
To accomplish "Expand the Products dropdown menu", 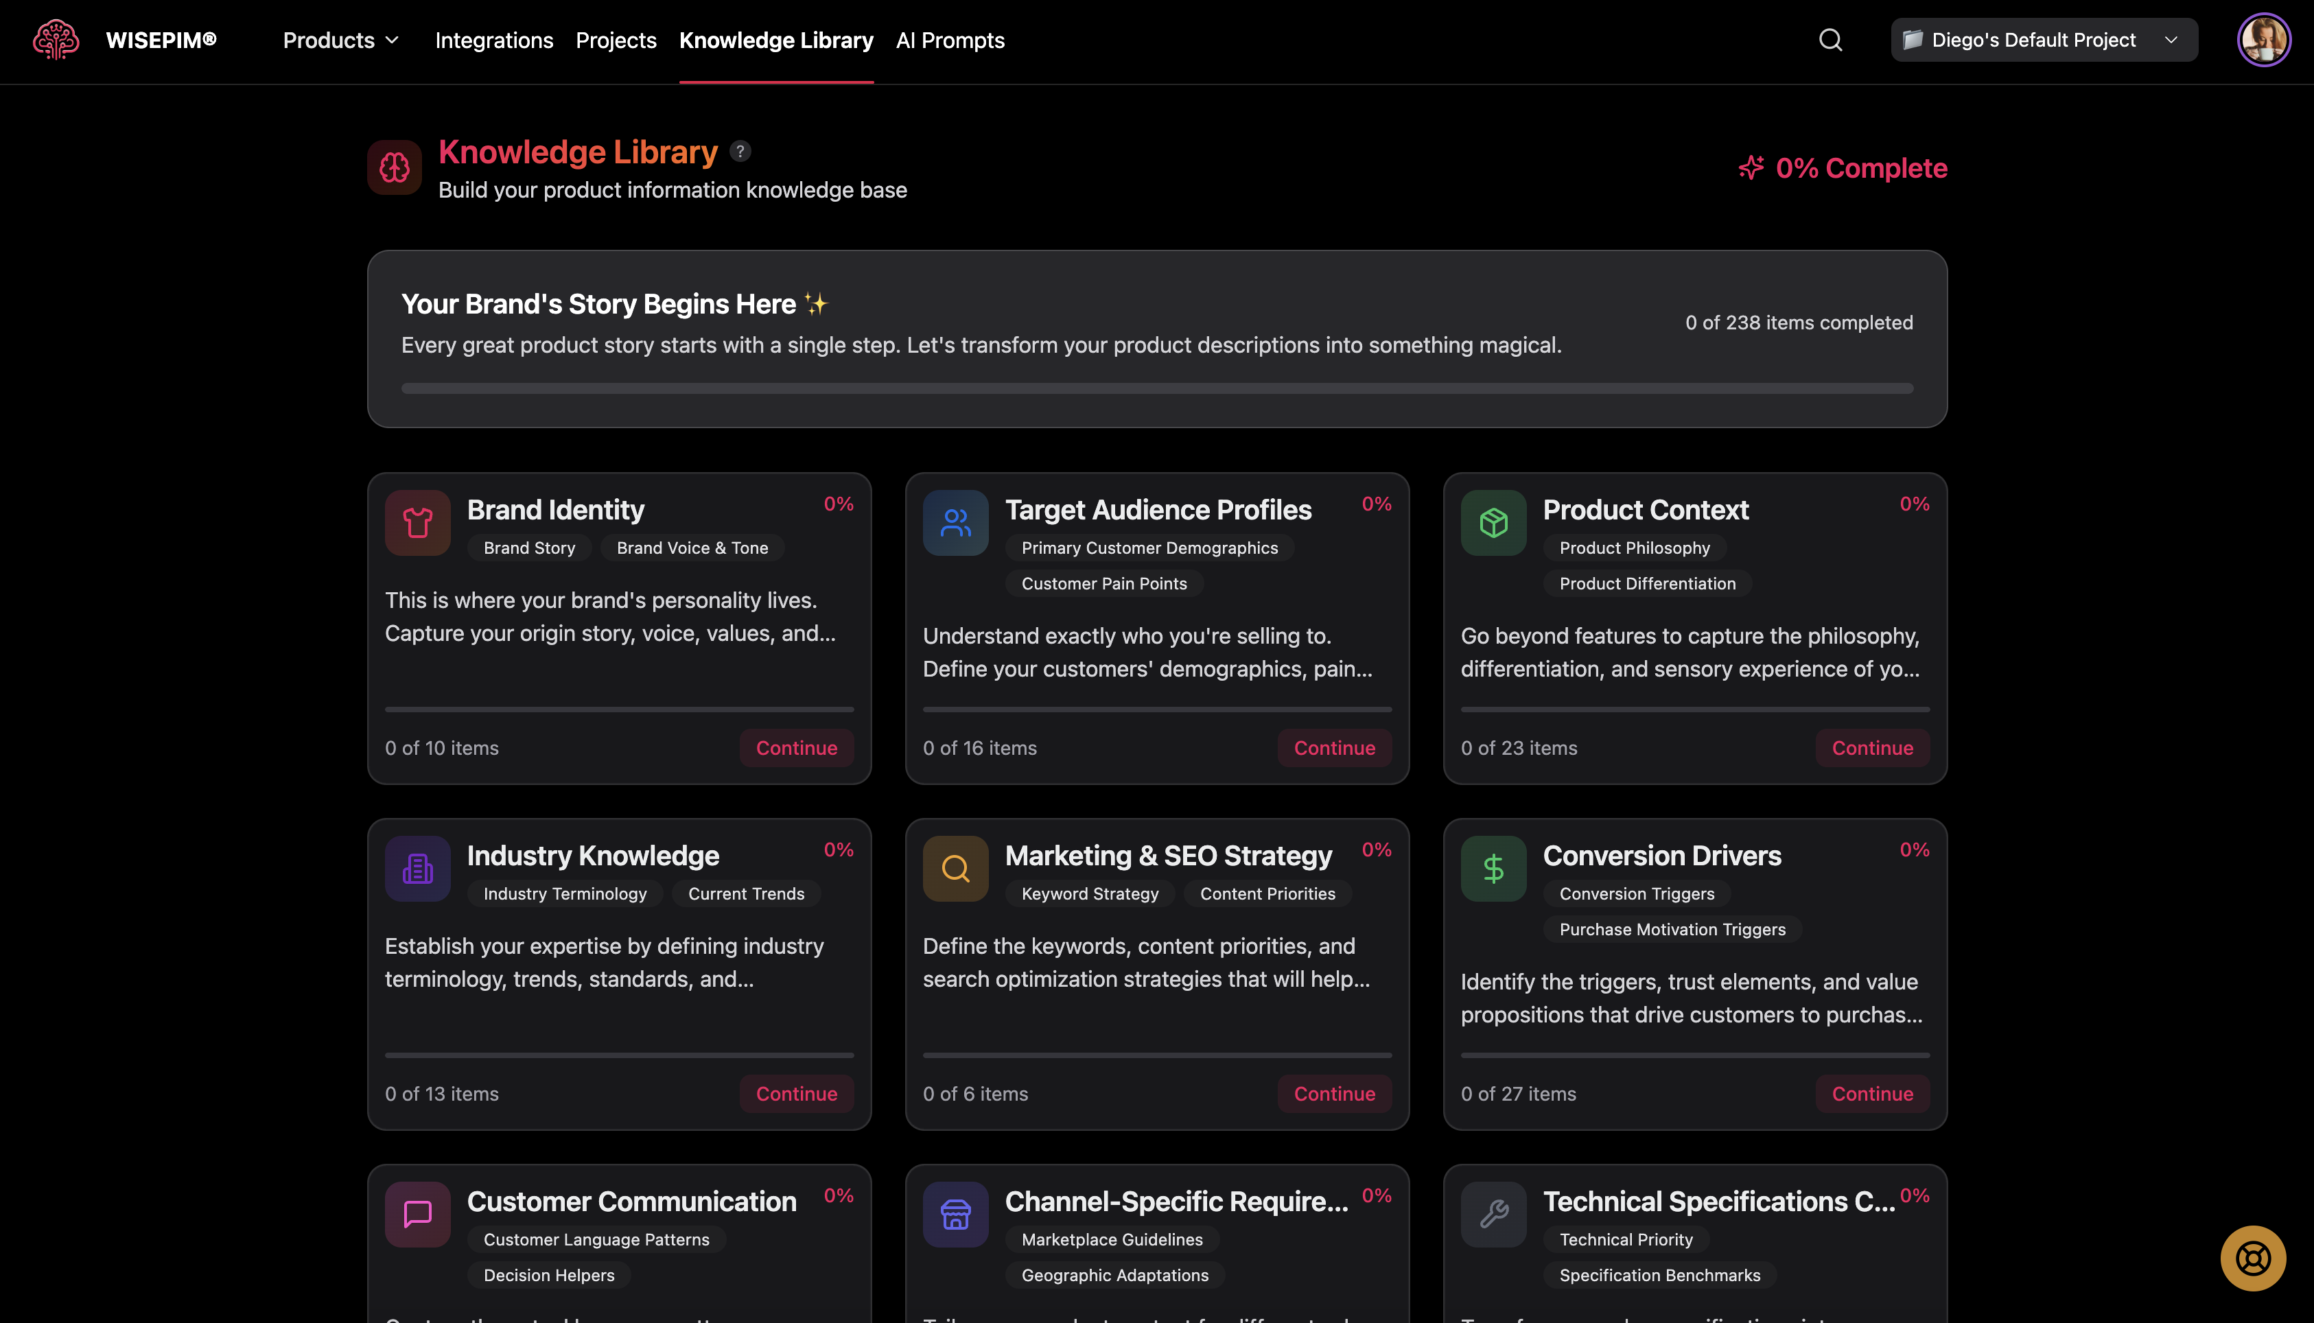I will pyautogui.click(x=340, y=40).
